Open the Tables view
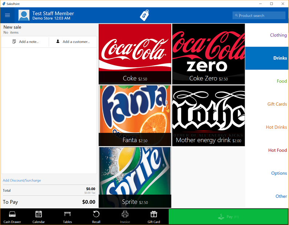 (67, 217)
